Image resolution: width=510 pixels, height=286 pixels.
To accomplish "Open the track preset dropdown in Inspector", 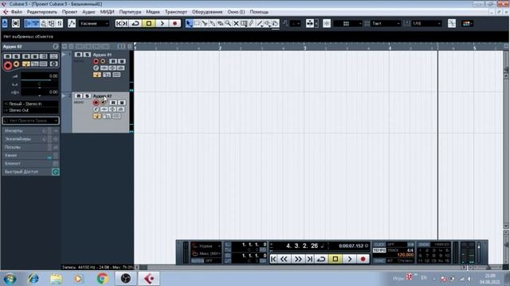I will coord(31,121).
